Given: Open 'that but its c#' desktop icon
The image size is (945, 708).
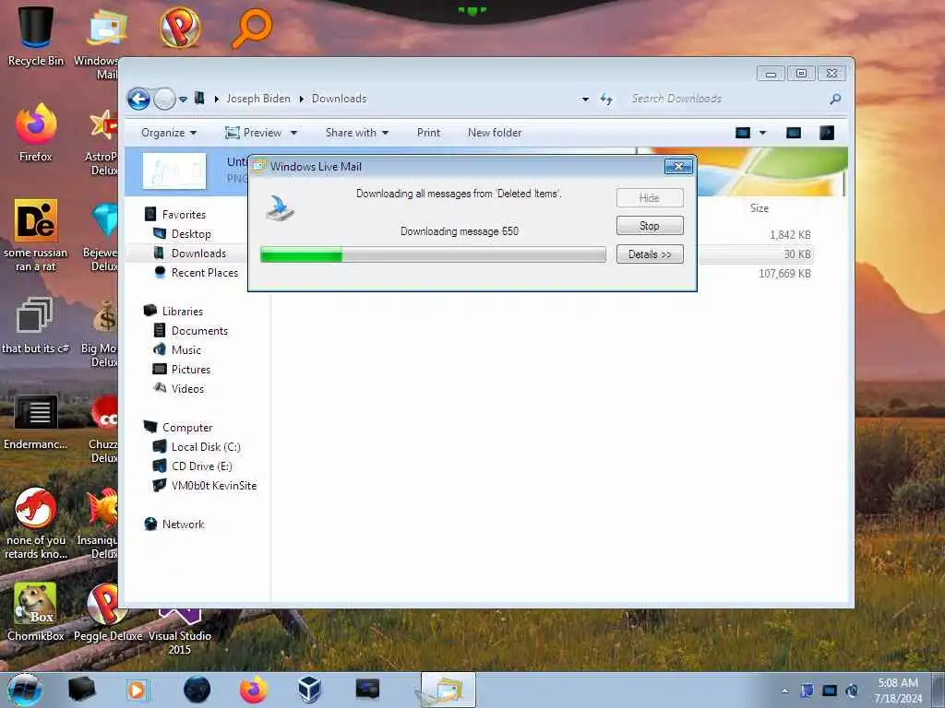Looking at the screenshot, I should click(36, 325).
